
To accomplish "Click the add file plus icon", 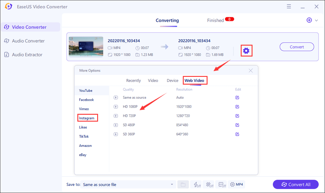I will click(x=309, y=20).
